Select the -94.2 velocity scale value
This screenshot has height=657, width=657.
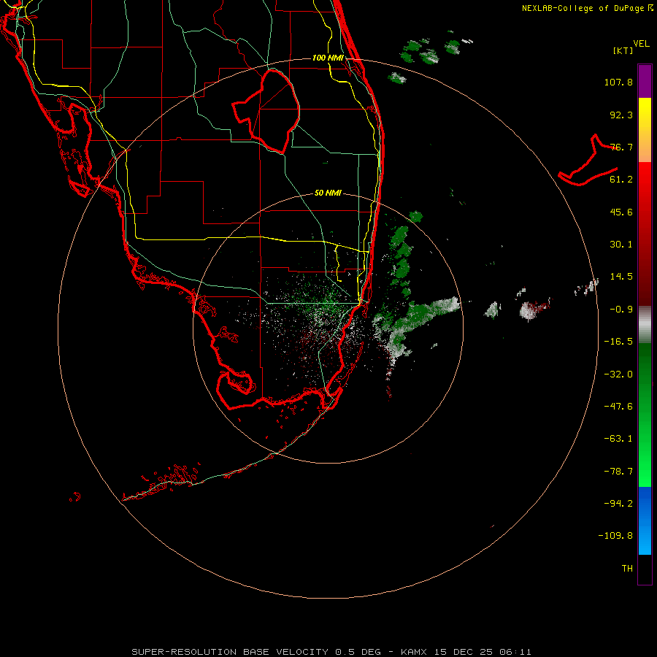point(618,504)
